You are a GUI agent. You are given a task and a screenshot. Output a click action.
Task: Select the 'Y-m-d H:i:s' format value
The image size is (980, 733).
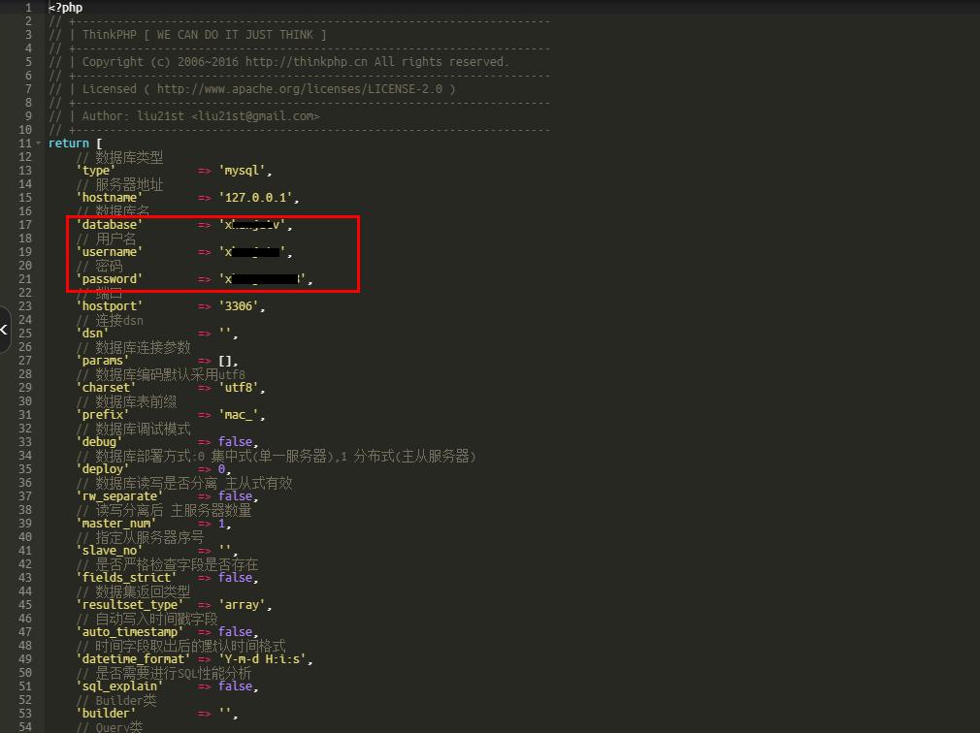(263, 659)
